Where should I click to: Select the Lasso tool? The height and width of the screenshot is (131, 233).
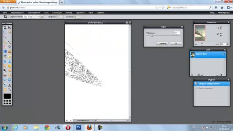[9, 32]
